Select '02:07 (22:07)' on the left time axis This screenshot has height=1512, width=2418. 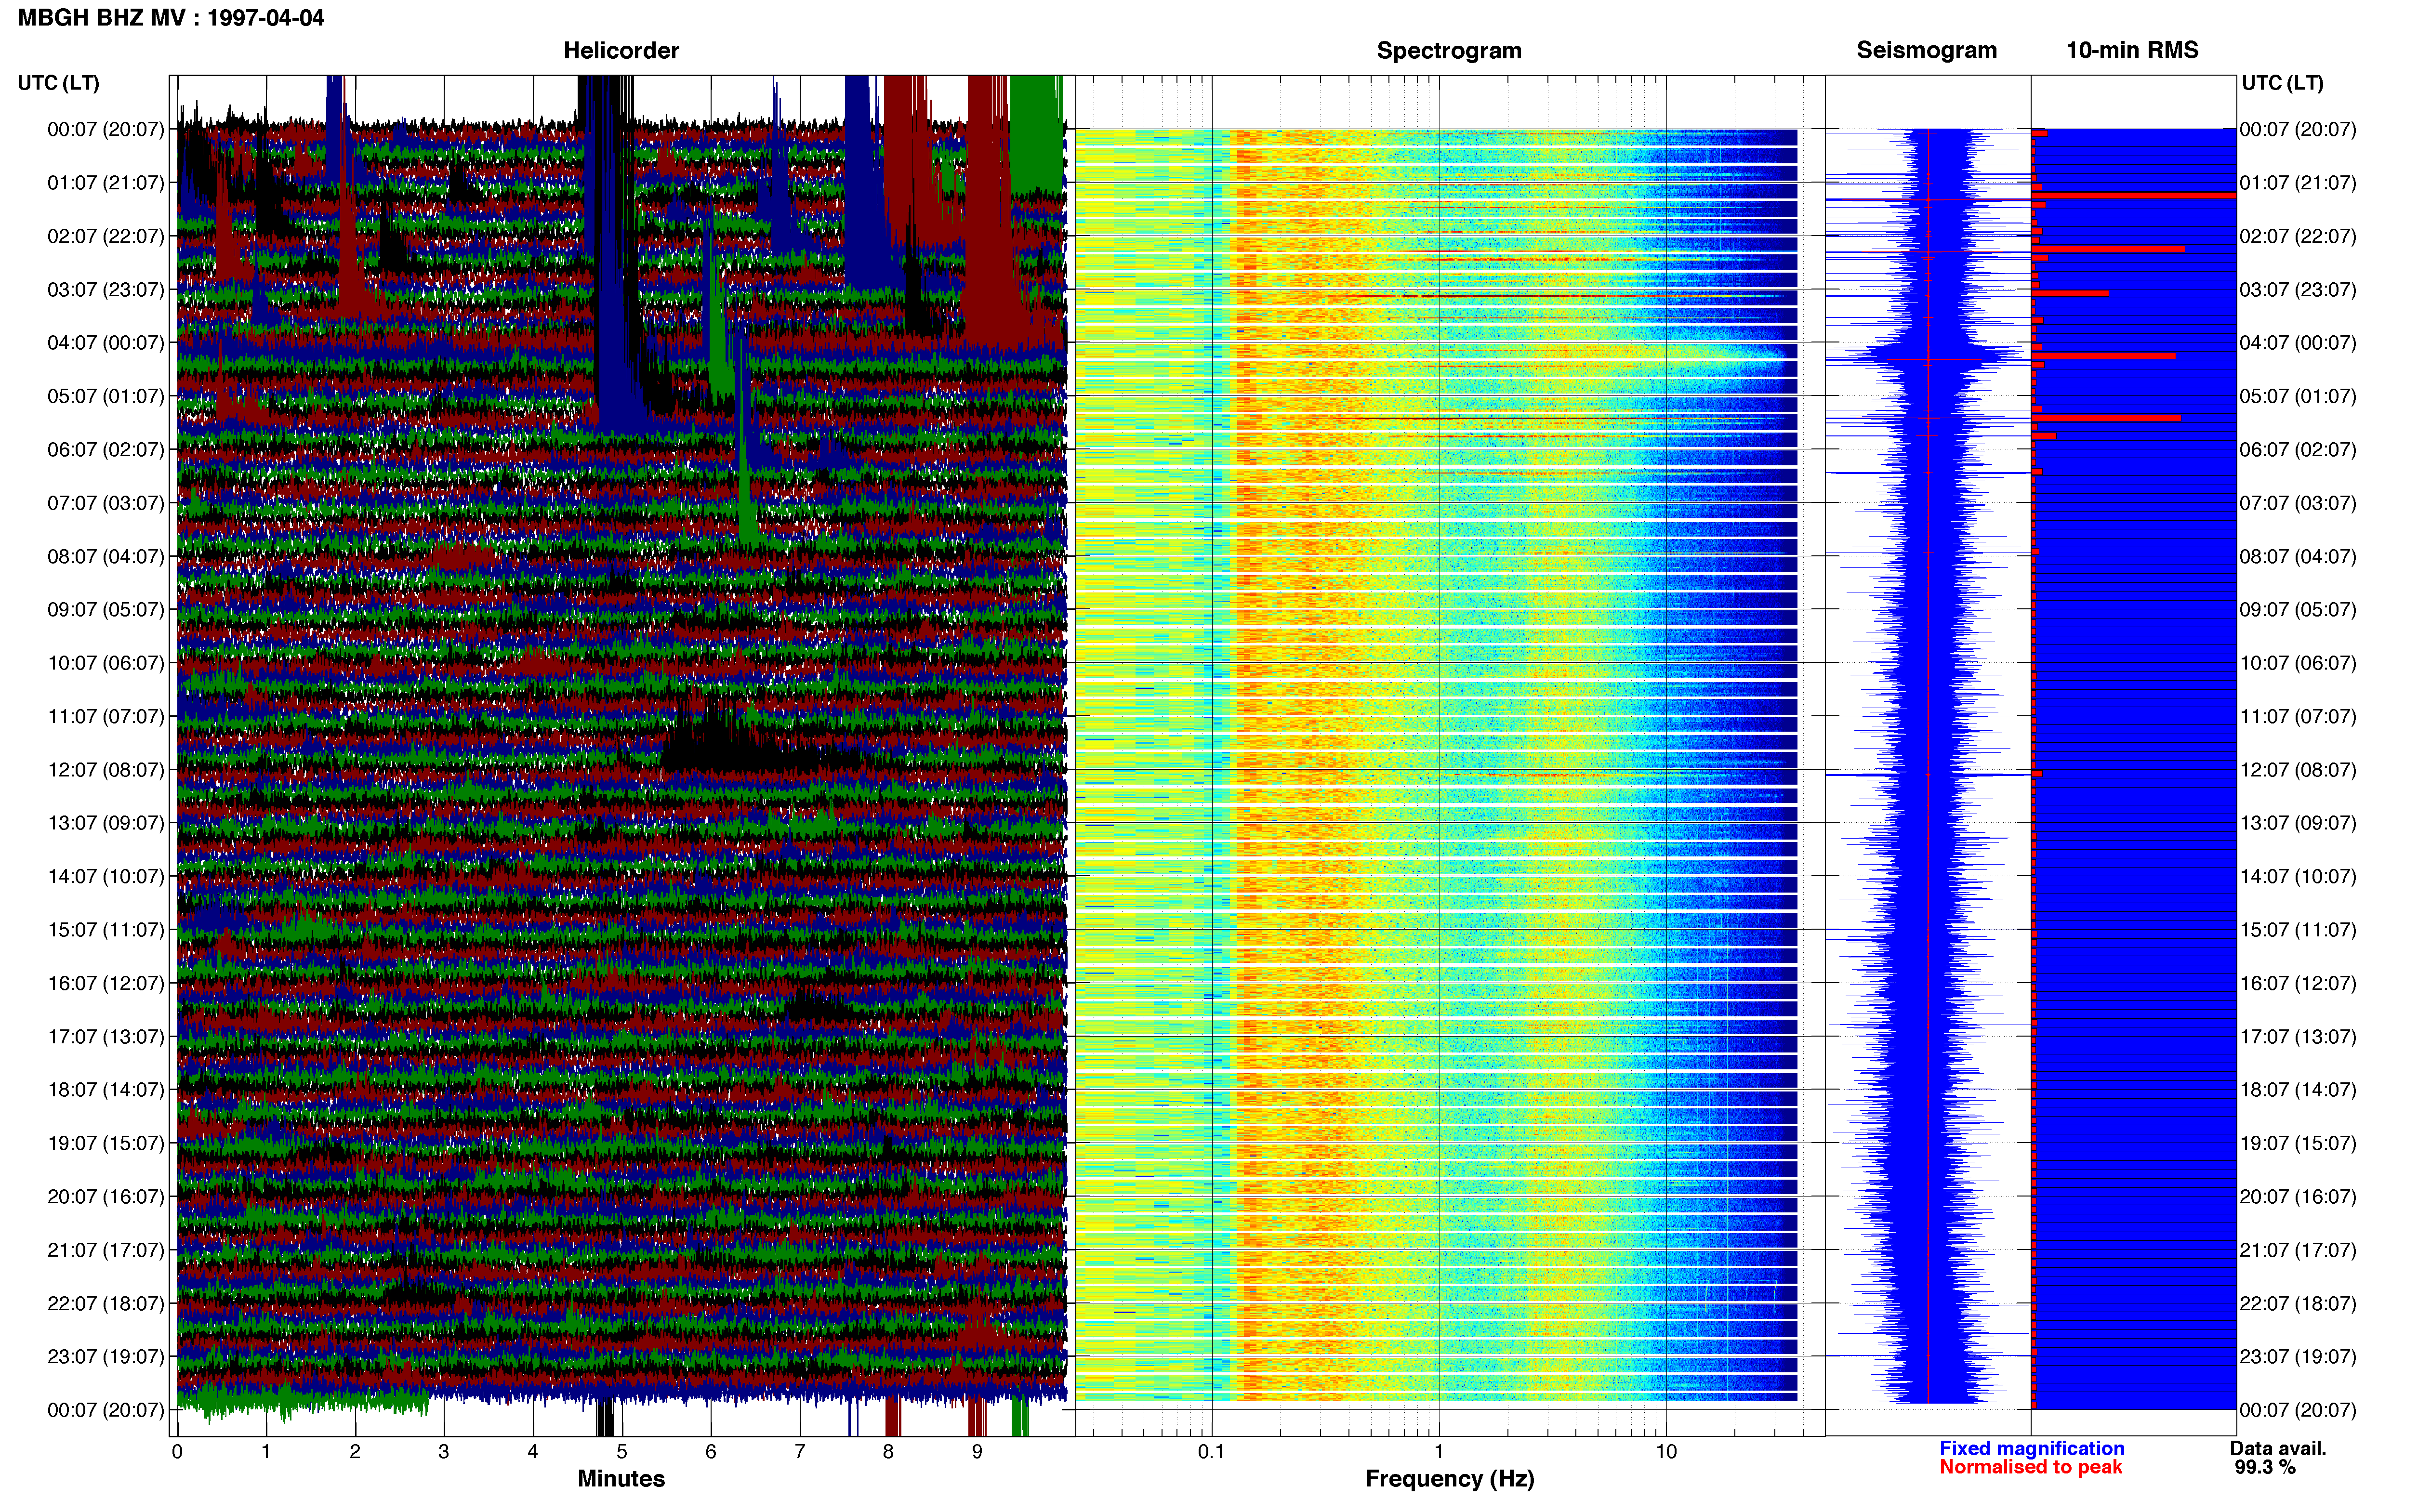106,236
